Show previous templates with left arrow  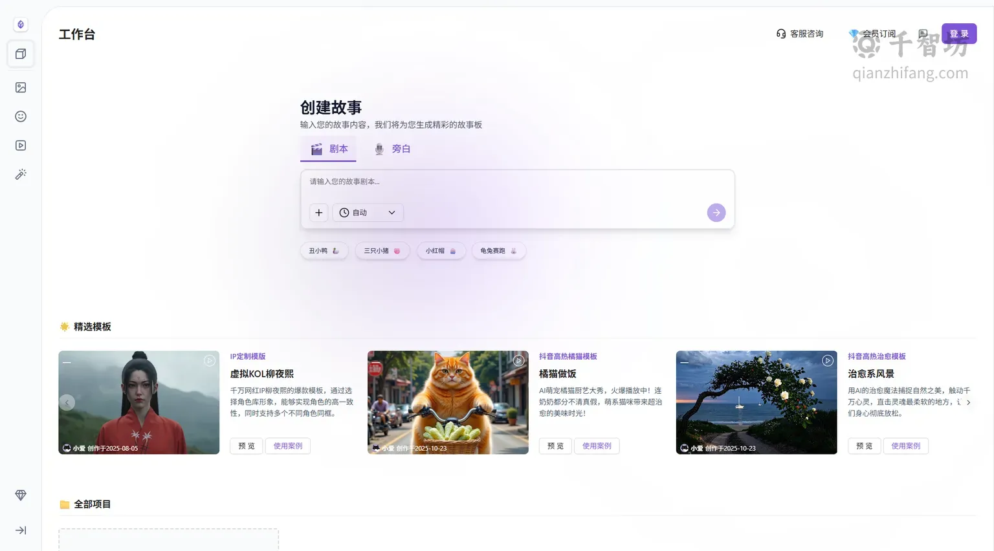(x=67, y=402)
